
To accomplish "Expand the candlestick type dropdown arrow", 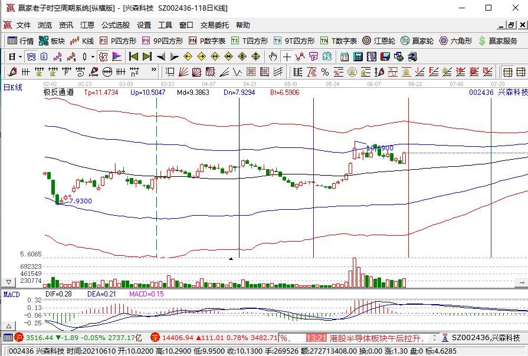I will point(93,57).
